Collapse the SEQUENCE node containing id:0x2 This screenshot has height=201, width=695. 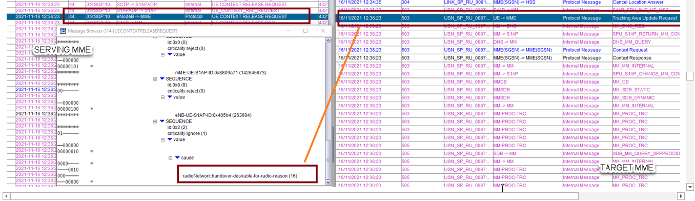[155, 122]
